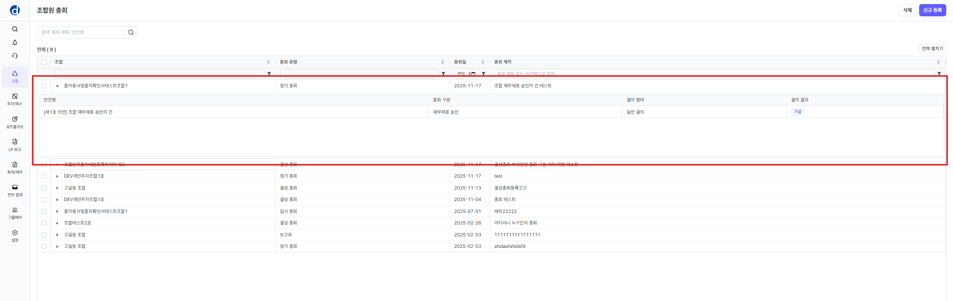Click the search button beside the search box

pos(131,32)
